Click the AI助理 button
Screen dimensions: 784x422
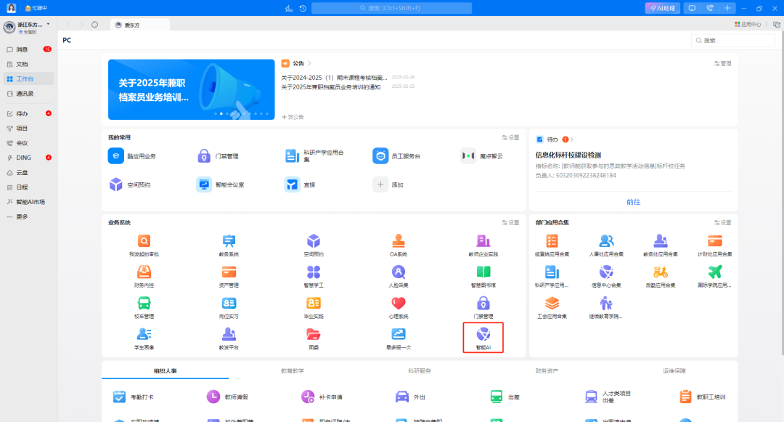[x=662, y=8]
